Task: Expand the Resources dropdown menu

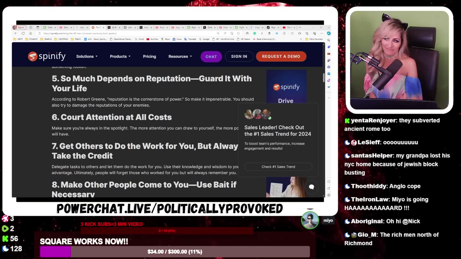Action: coord(180,56)
